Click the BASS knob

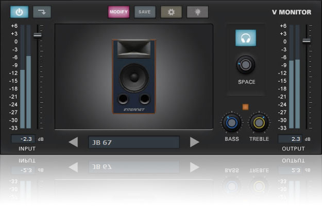(231, 123)
